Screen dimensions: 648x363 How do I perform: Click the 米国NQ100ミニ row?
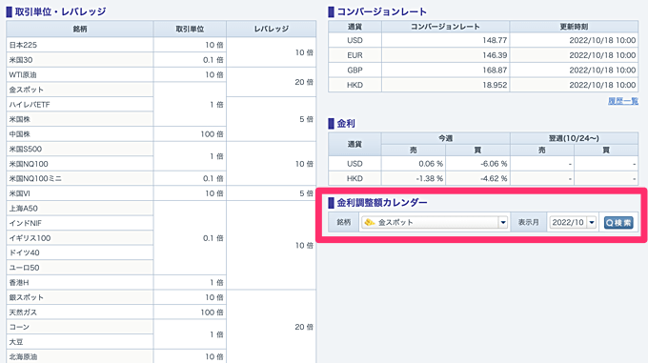80,179
